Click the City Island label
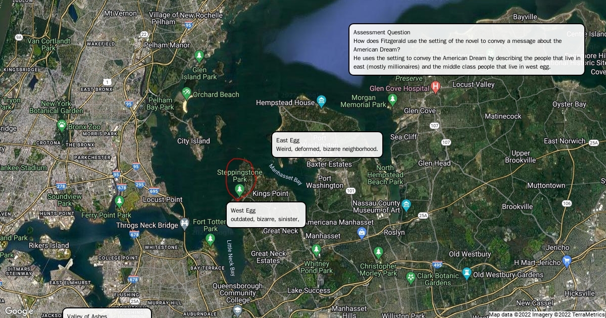This screenshot has width=606, height=318. [193, 141]
